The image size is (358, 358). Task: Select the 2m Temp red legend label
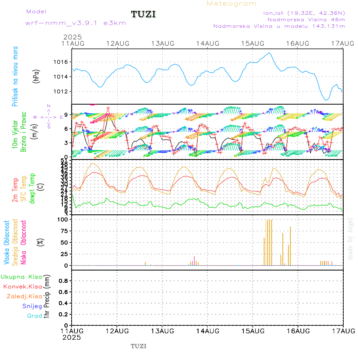15,190
